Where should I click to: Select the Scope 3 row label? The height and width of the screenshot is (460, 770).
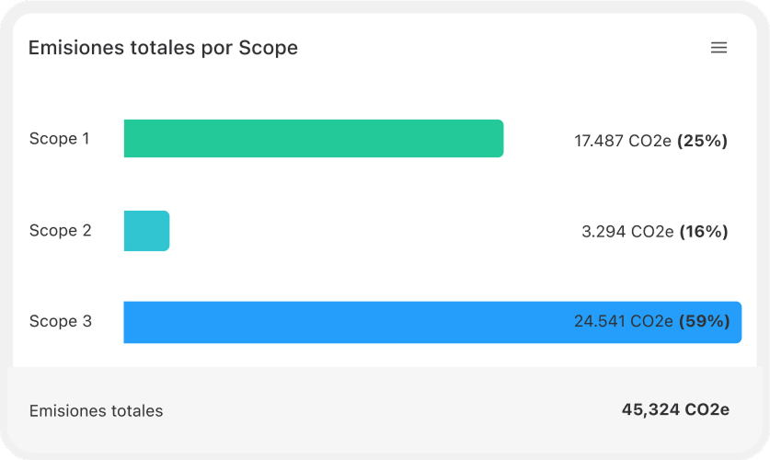tap(61, 322)
